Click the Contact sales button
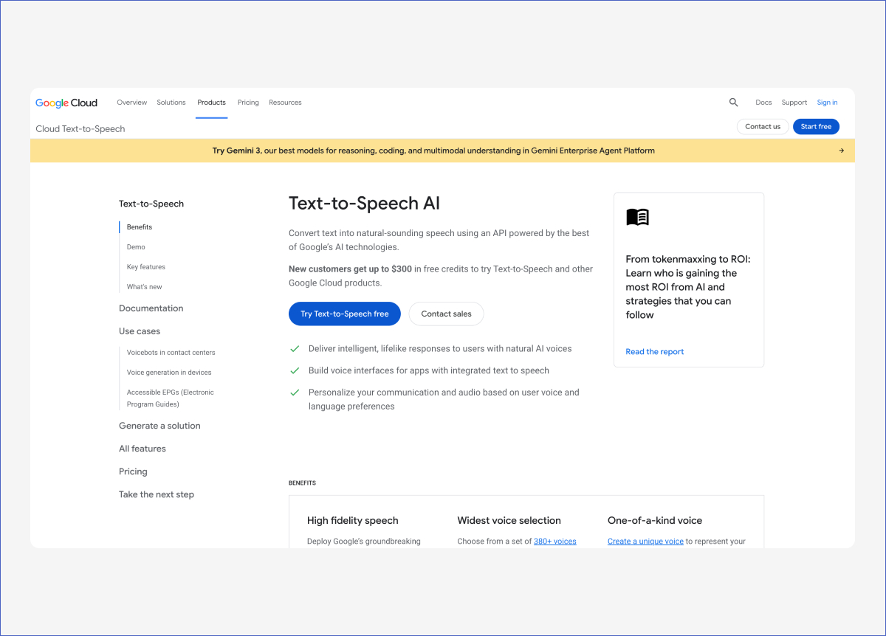886x636 pixels. click(446, 314)
